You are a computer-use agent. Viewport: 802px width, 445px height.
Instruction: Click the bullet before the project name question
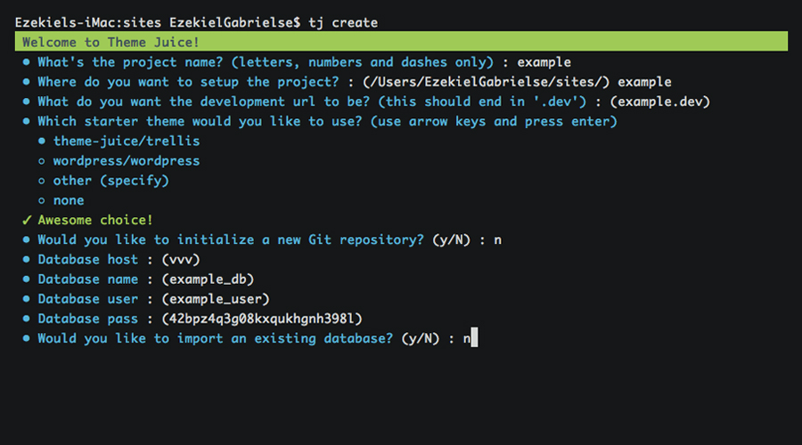pos(27,62)
